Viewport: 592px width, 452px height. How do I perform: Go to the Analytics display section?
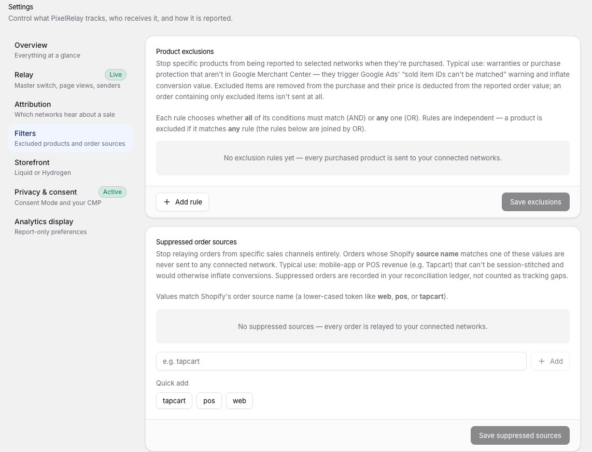[x=70, y=226]
